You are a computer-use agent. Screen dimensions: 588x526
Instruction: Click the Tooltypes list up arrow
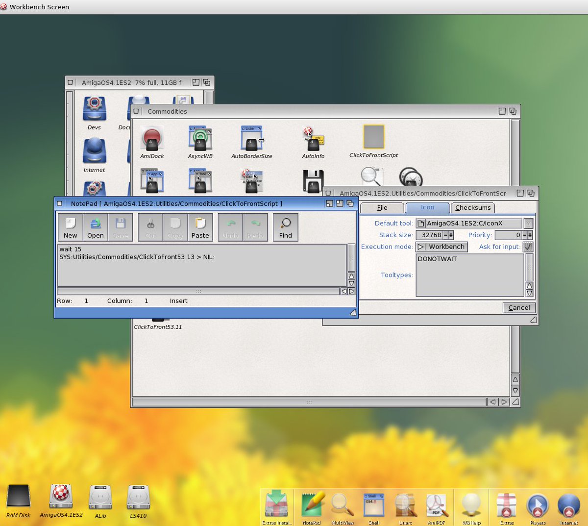click(529, 285)
